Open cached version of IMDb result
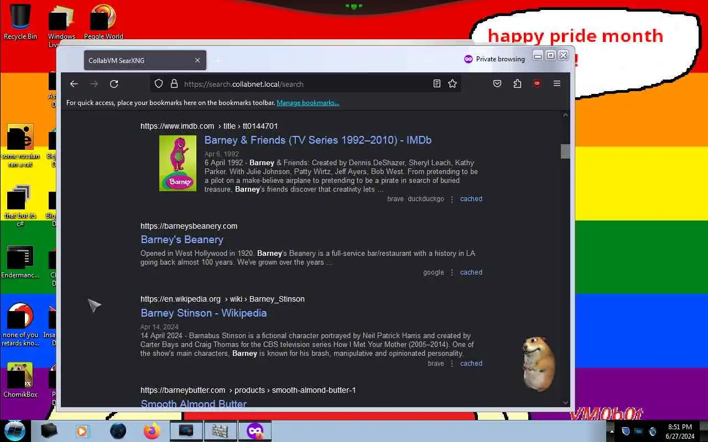 point(471,199)
